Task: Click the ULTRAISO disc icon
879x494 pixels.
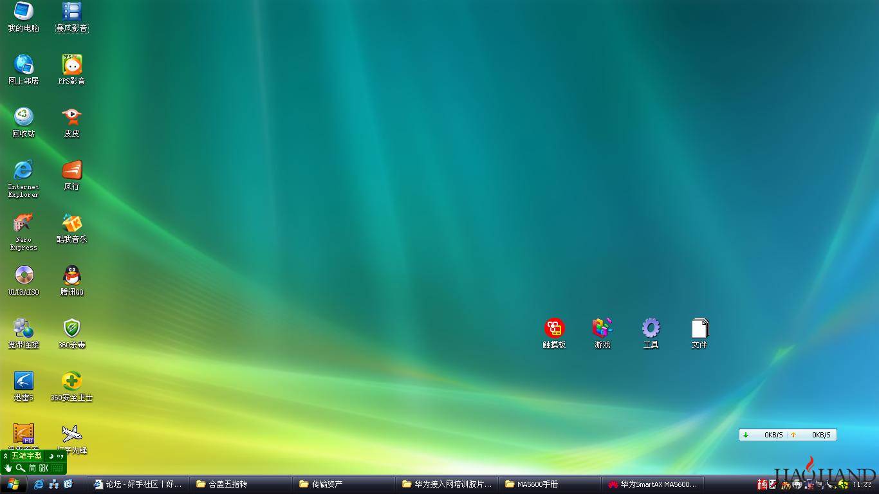Action: 23,281
